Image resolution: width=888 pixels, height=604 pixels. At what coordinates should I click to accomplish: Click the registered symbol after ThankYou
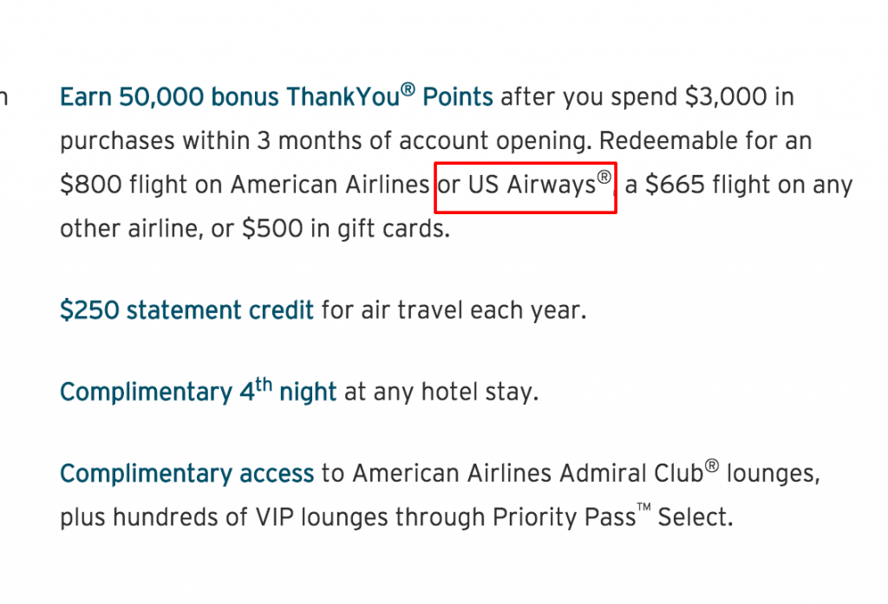pos(408,89)
